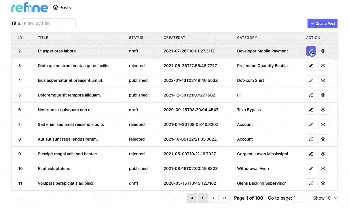Click the edit pencil icon for post 2
The height and width of the screenshot is (208, 349).
pyautogui.click(x=311, y=51)
